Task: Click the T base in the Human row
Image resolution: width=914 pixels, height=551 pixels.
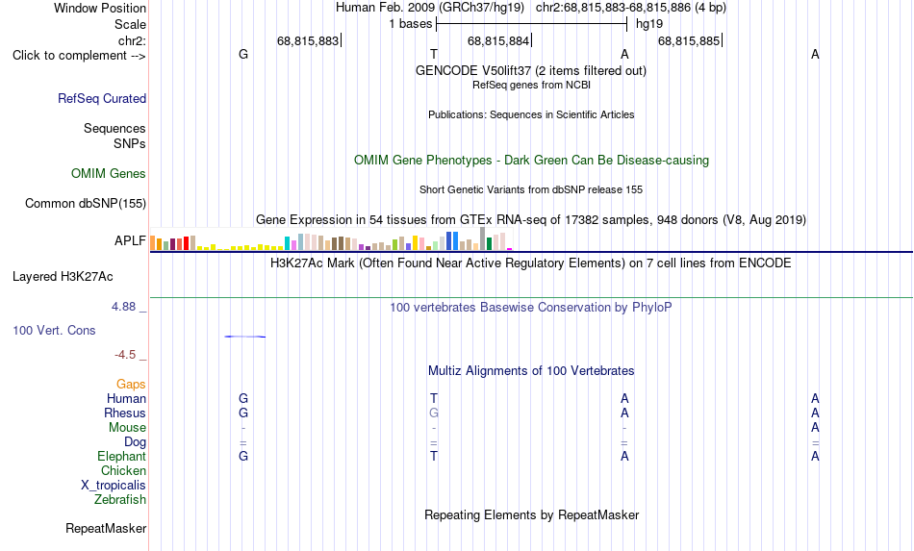Action: click(x=434, y=398)
